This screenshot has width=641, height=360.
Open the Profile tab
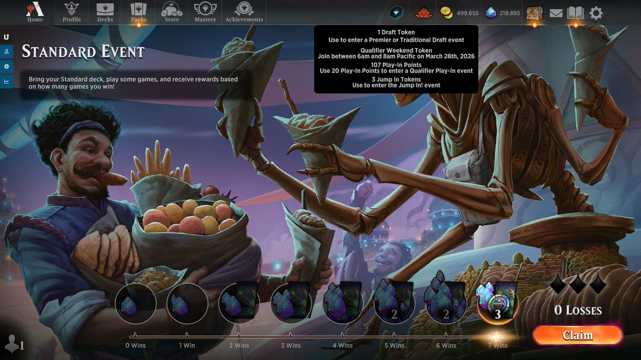click(x=72, y=12)
